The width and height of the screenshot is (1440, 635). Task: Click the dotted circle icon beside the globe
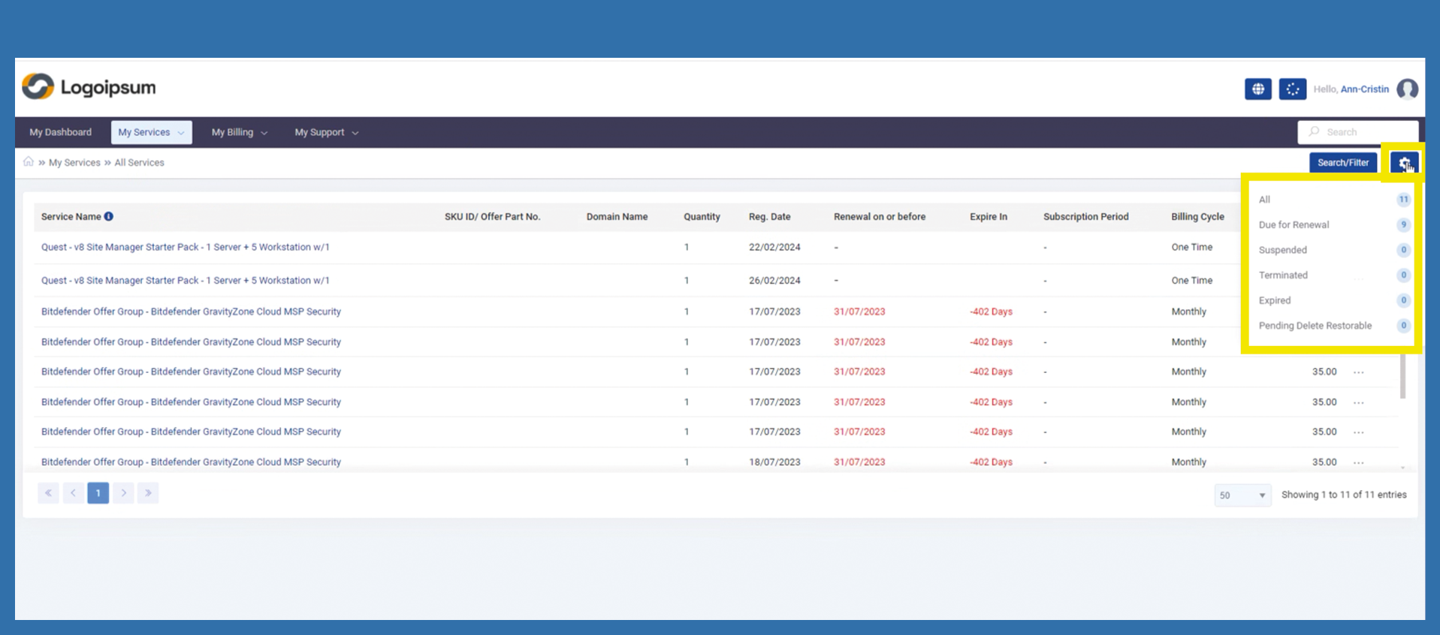[1292, 89]
